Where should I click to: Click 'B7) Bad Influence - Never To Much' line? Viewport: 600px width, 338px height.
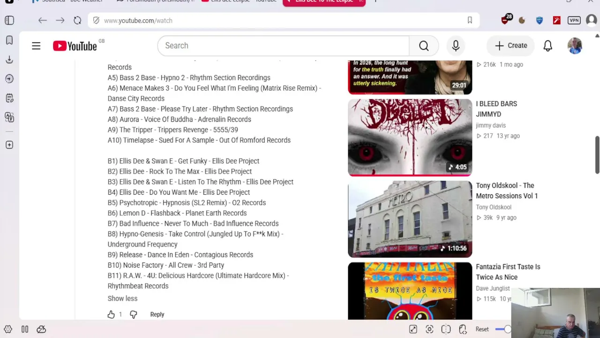click(x=193, y=224)
